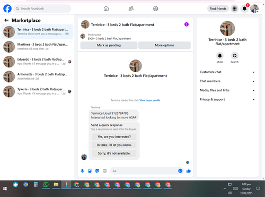Viewport: 265px width, 197px height.
Task: Open the Groups icon in top navigation
Action: point(156,8)
